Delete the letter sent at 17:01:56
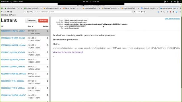The image size is (182, 102). click(x=47, y=52)
